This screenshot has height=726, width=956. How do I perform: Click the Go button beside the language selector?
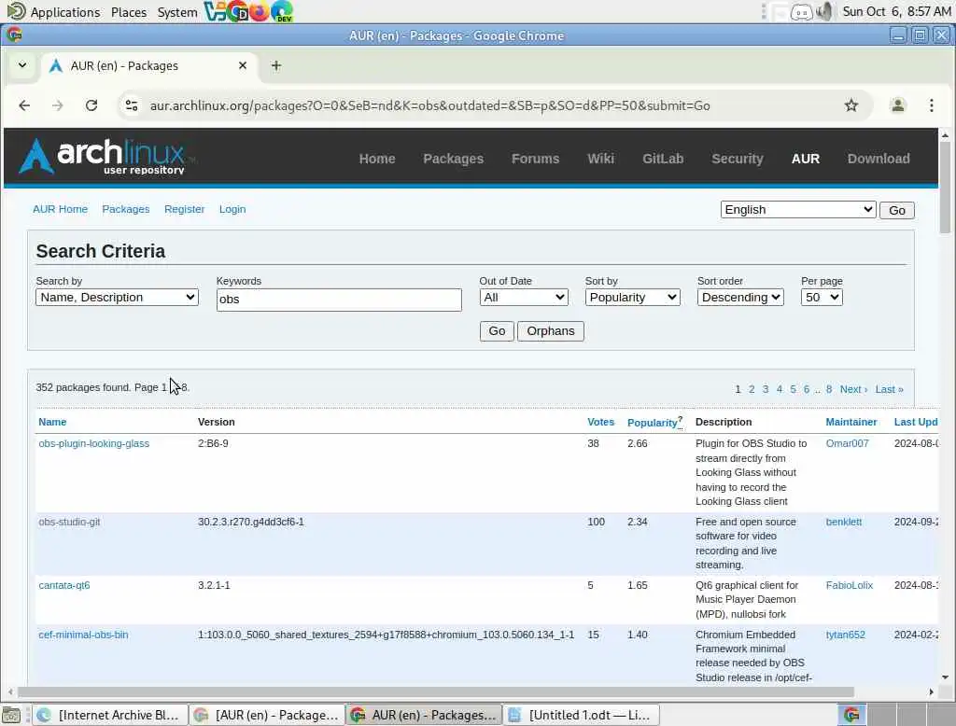(x=896, y=210)
